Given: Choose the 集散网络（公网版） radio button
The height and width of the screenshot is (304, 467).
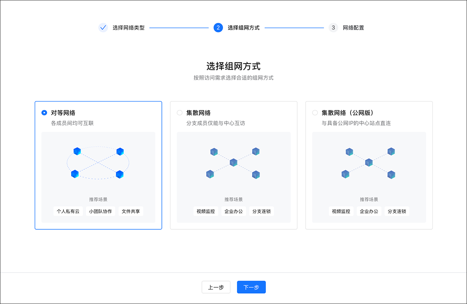Looking at the screenshot, I should pos(315,113).
